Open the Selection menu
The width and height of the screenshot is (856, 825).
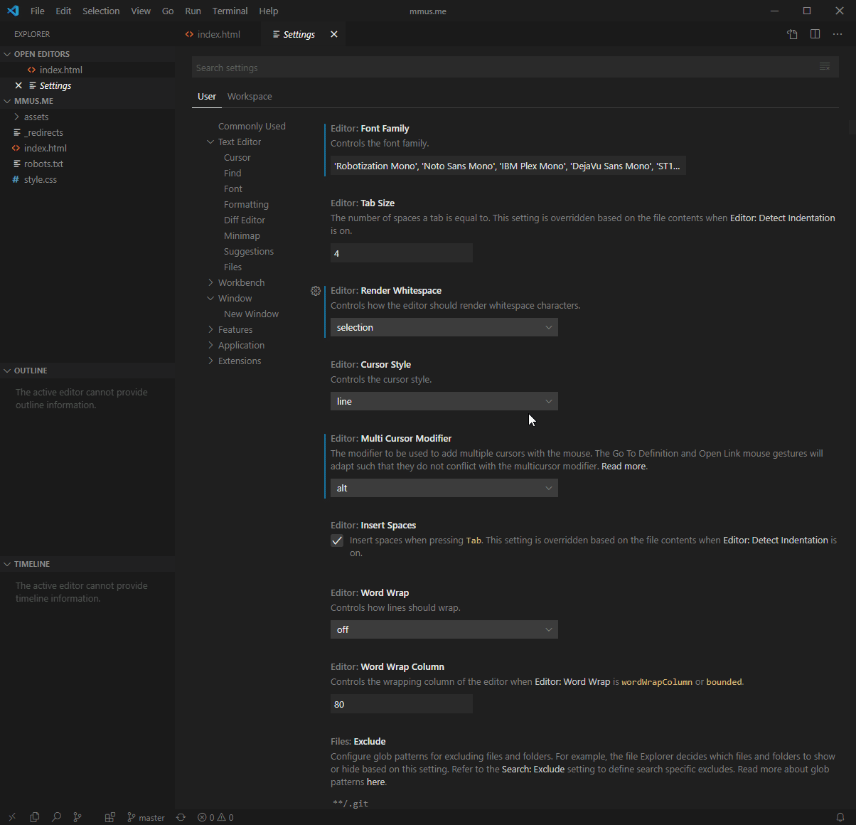point(101,11)
